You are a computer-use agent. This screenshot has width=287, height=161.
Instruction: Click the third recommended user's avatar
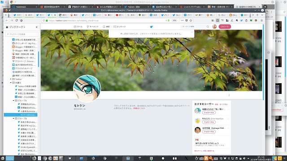point(197,130)
